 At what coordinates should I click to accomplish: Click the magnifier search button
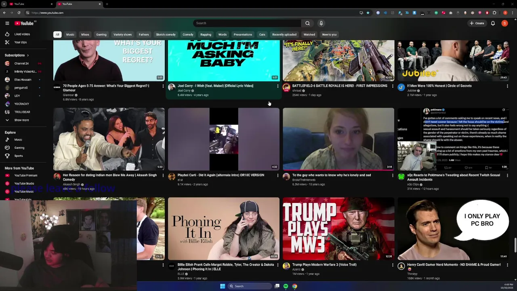point(307,23)
